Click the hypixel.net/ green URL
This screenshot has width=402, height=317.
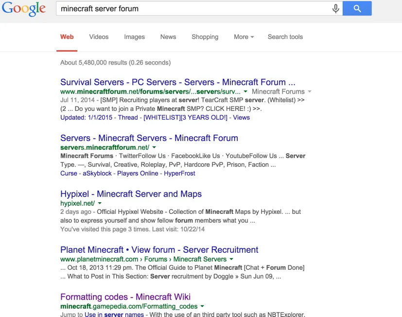pyautogui.click(x=77, y=203)
